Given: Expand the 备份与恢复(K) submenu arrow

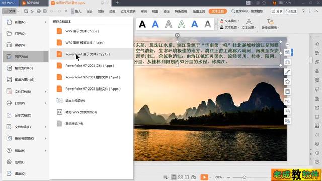Looking at the screenshot, I should coord(46,138).
